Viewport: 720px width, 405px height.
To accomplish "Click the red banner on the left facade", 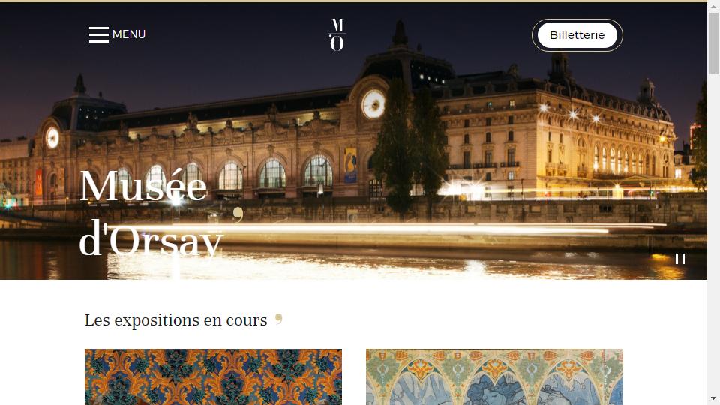I will pyautogui.click(x=39, y=183).
